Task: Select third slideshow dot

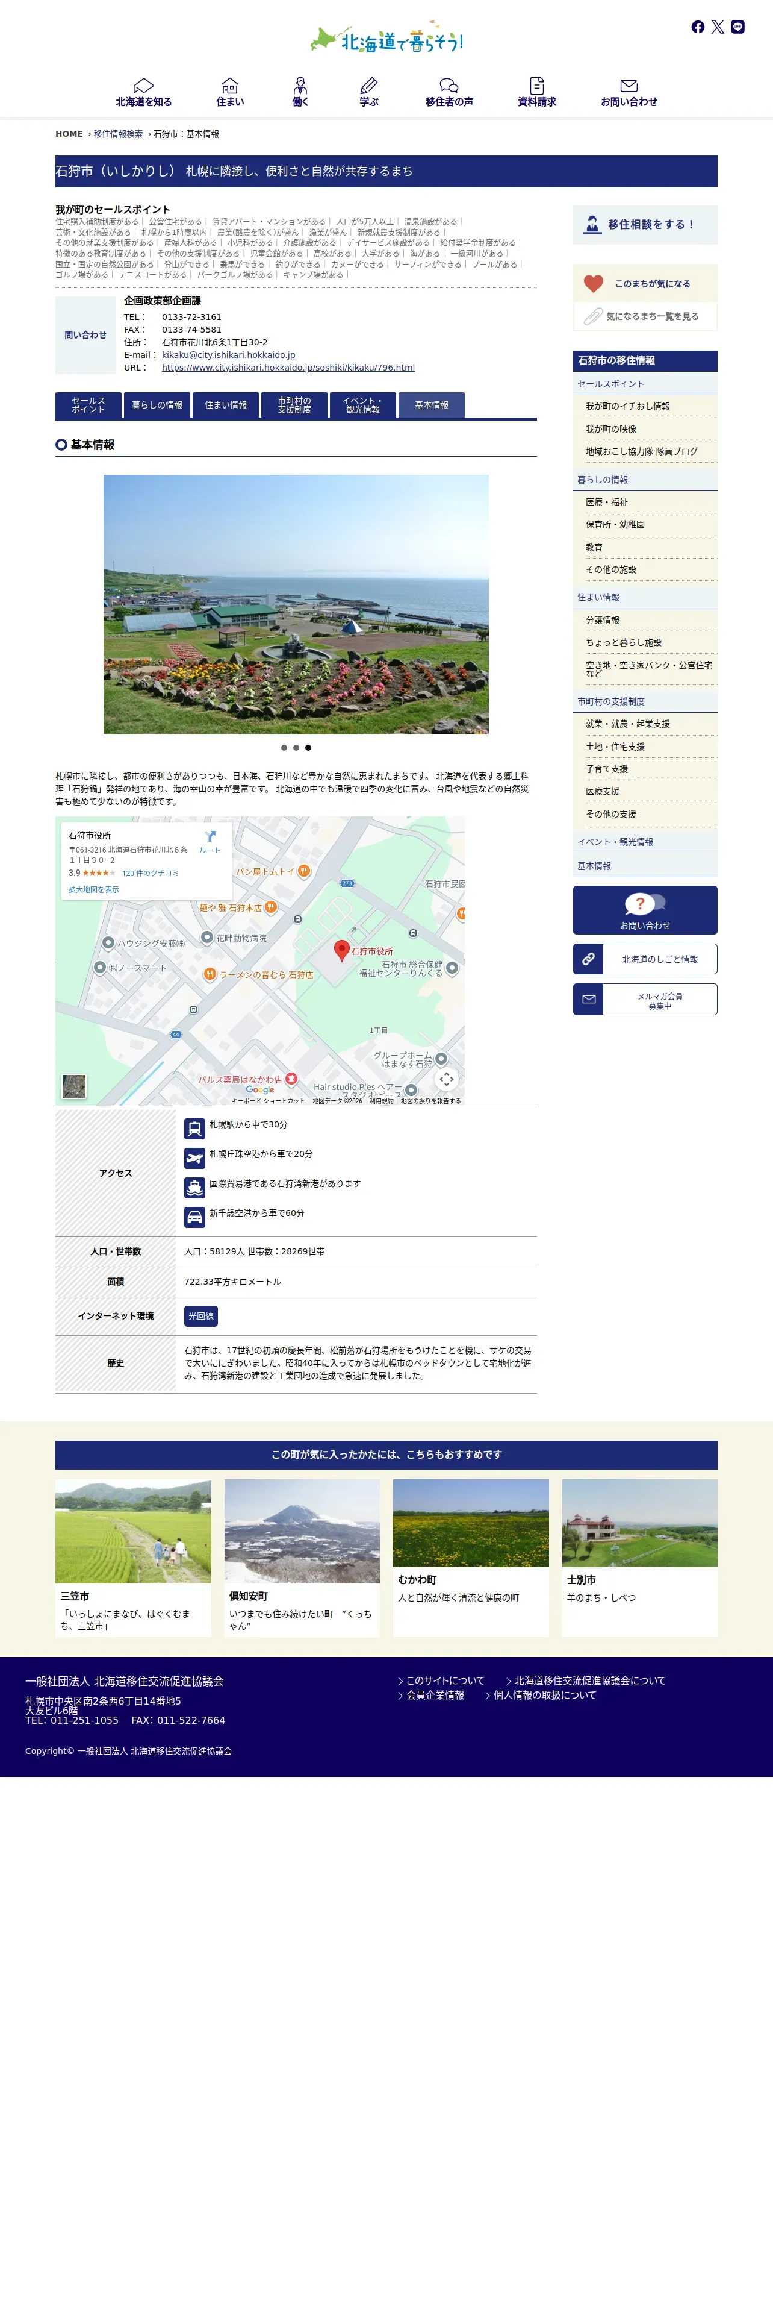Action: [308, 748]
